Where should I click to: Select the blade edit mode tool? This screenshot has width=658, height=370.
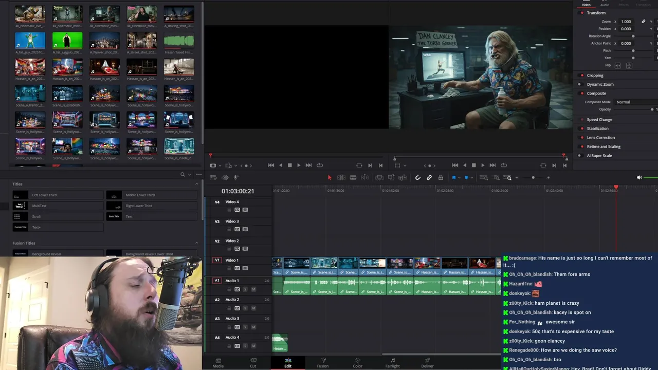[365, 177]
